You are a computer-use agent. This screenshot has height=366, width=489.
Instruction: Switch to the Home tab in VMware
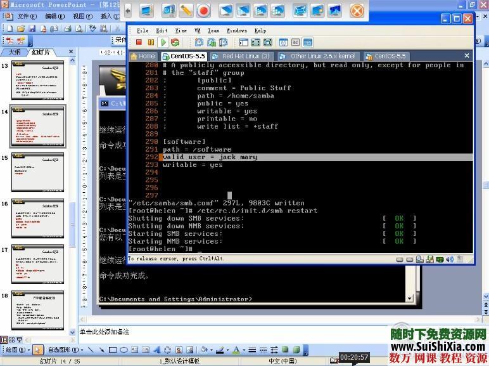pyautogui.click(x=143, y=56)
